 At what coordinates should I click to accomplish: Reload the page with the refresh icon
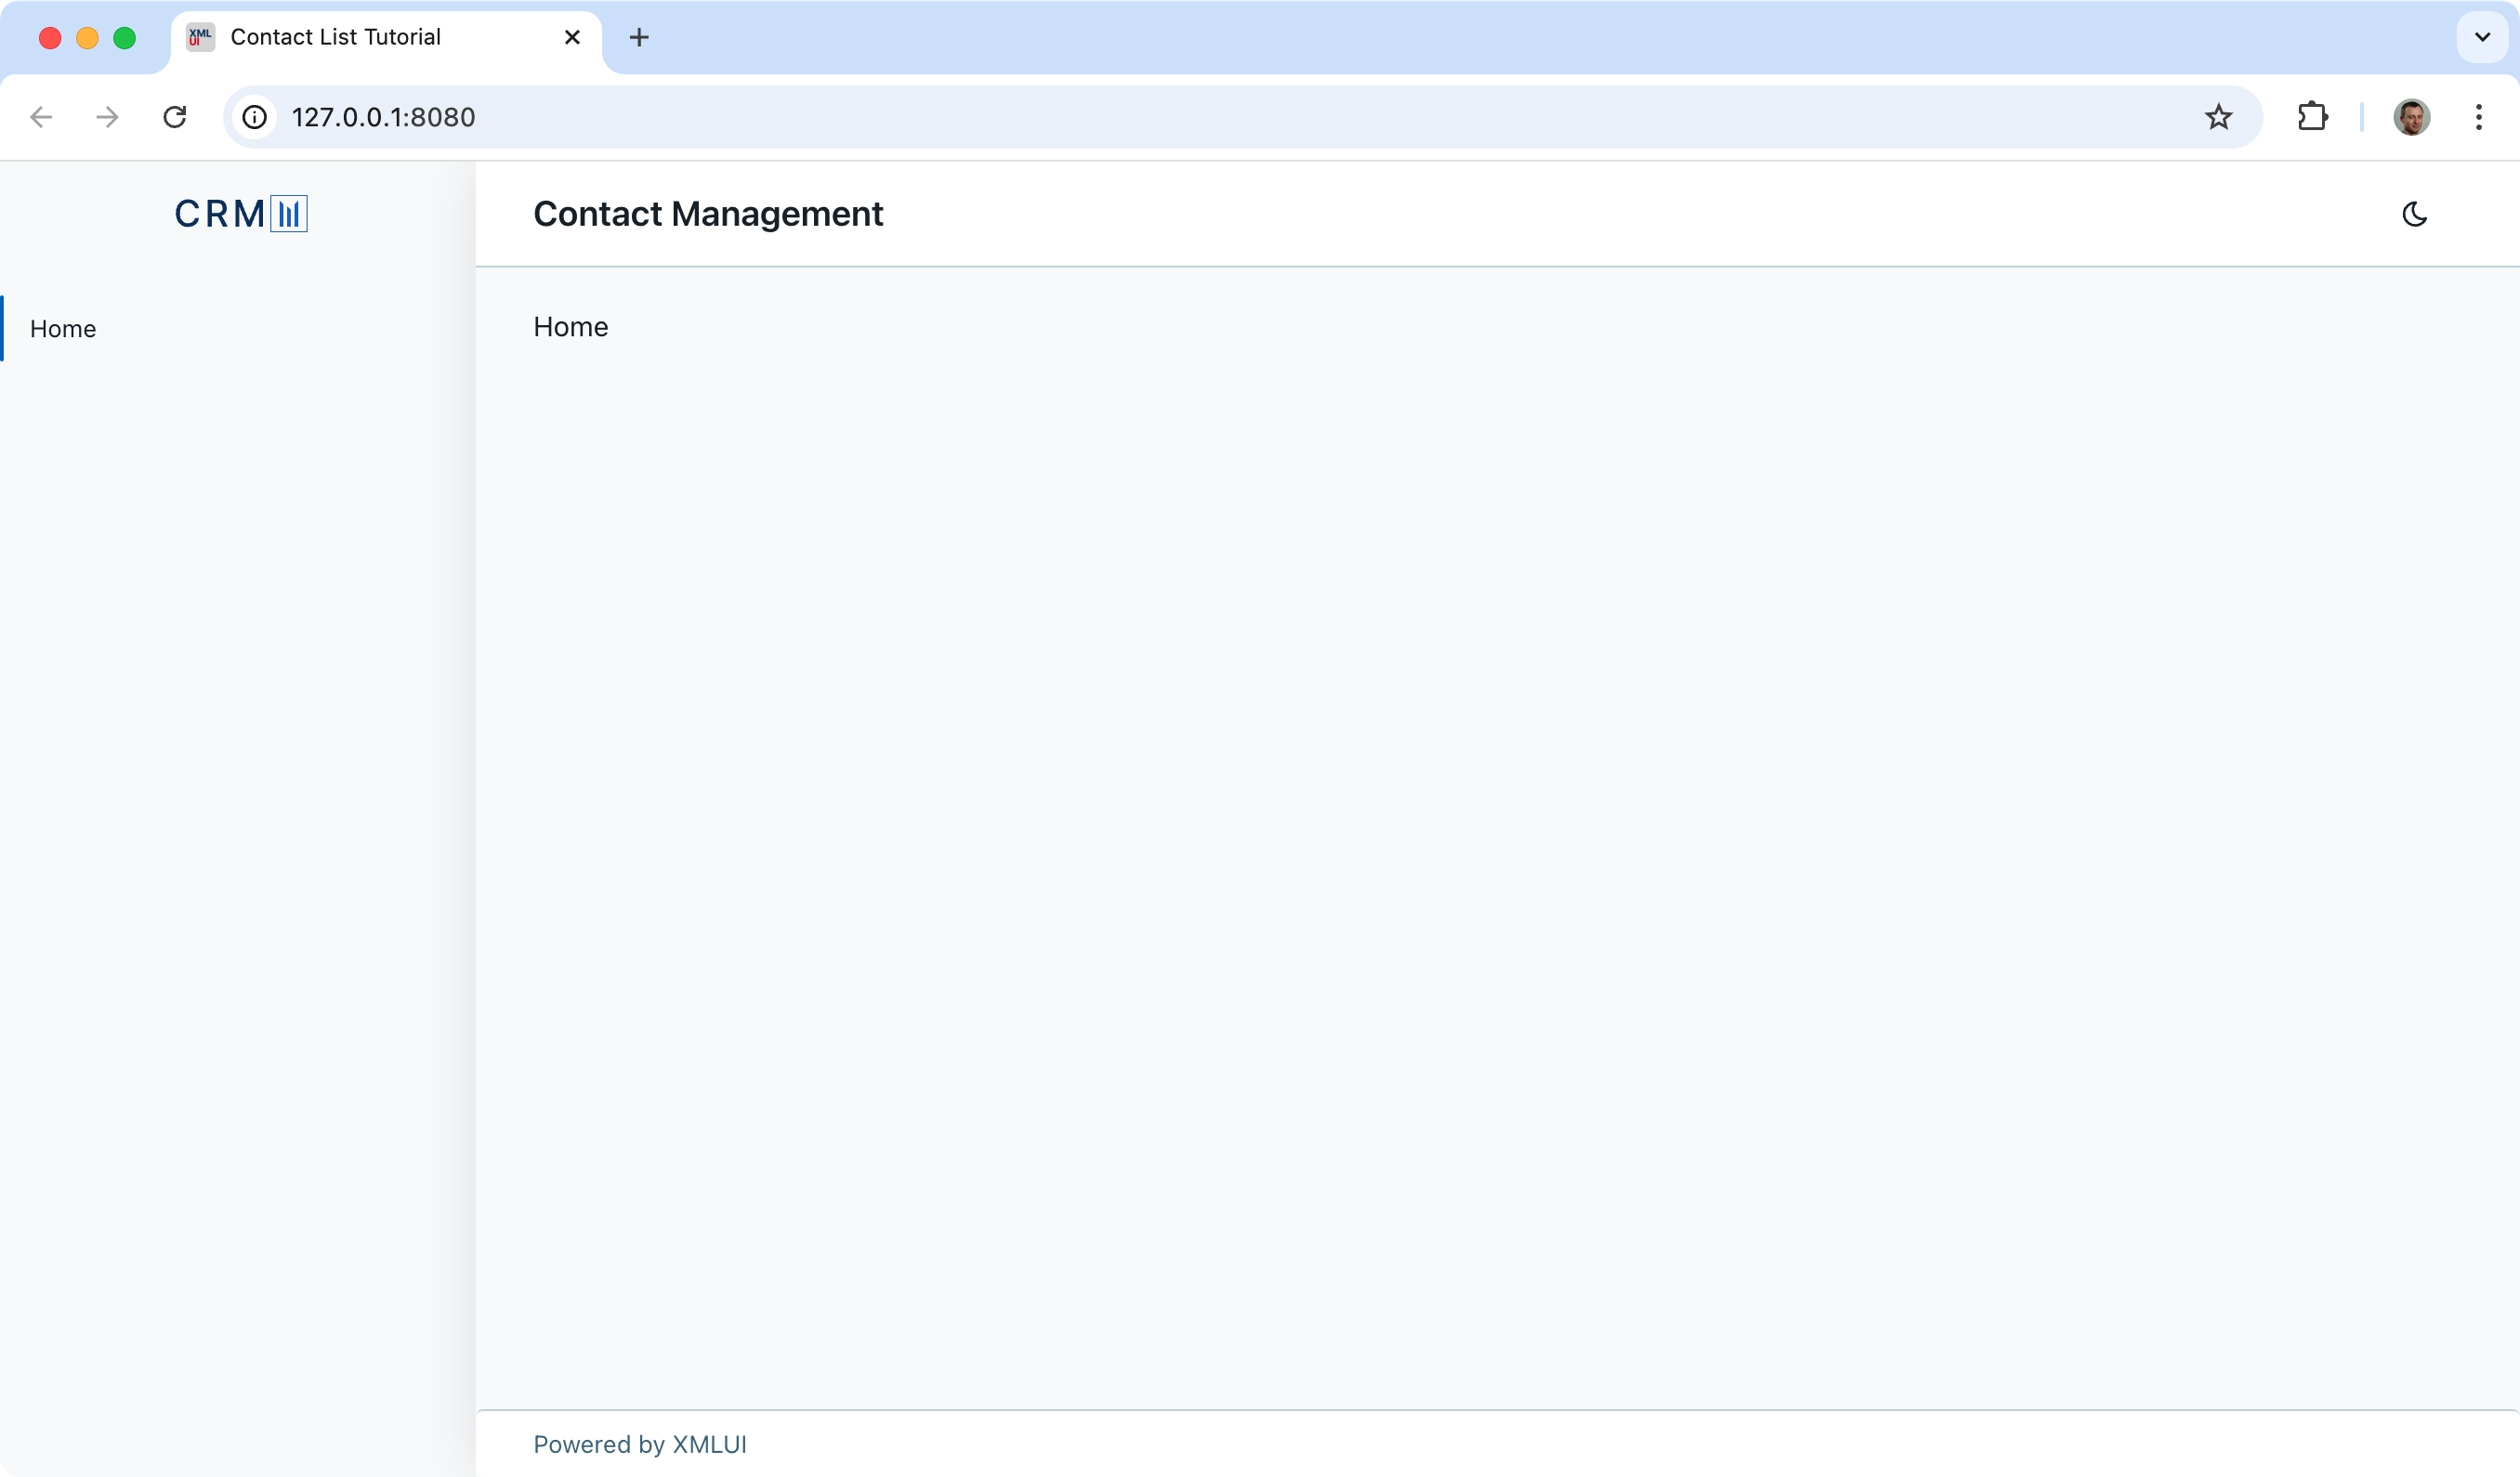click(x=175, y=117)
